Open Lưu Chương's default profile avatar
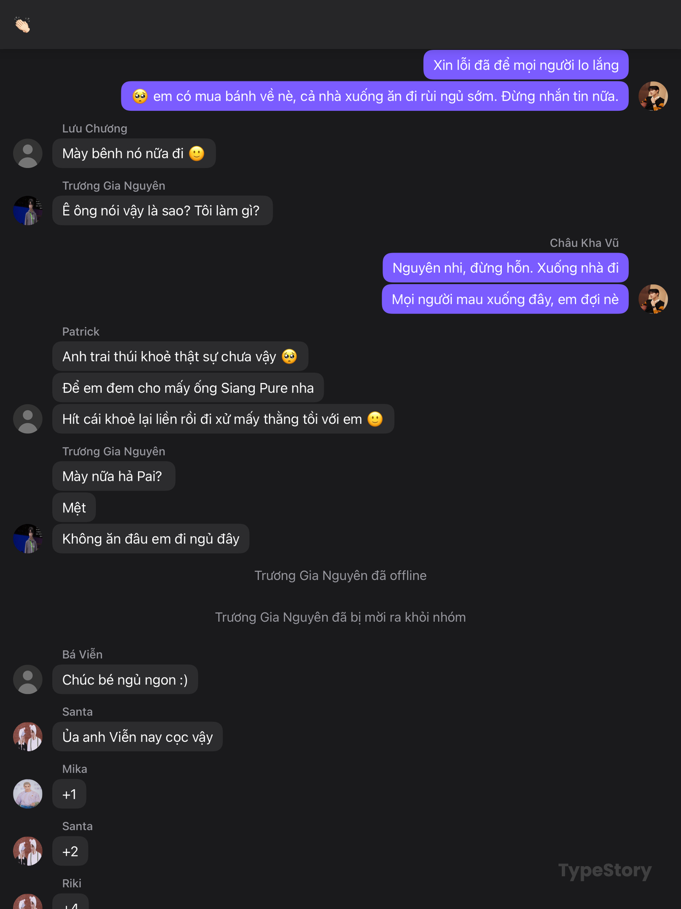This screenshot has height=909, width=681. tap(28, 153)
